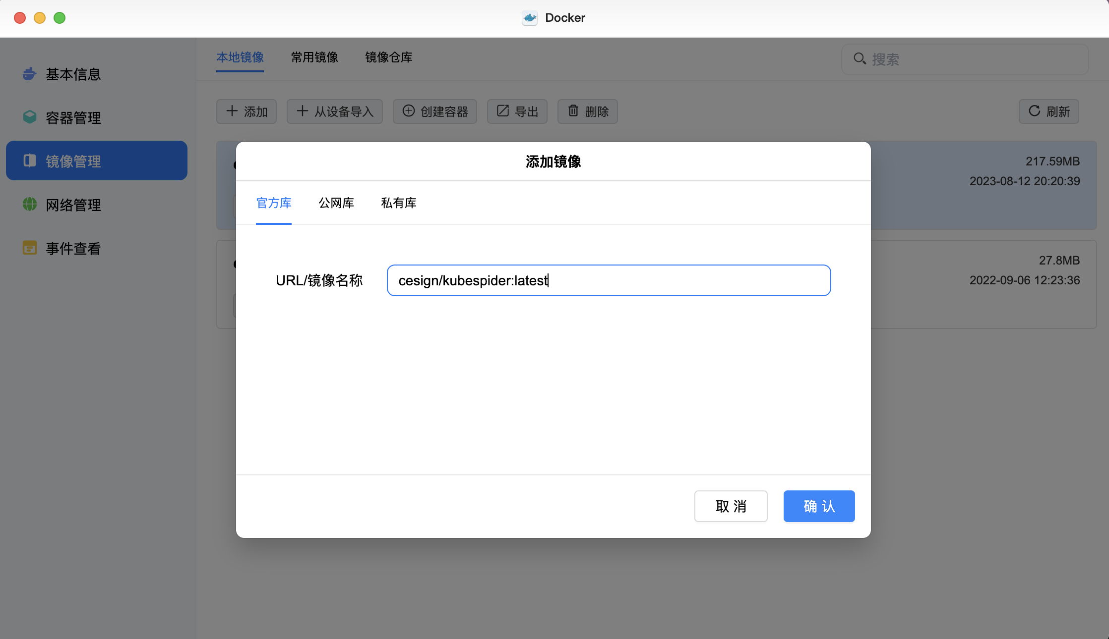The height and width of the screenshot is (639, 1109).
Task: Select the 官方库 tab in dialog
Action: 274,203
